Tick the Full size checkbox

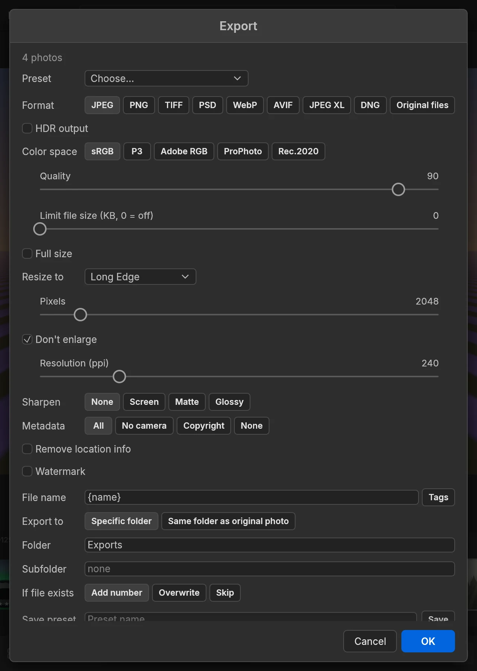(x=27, y=253)
